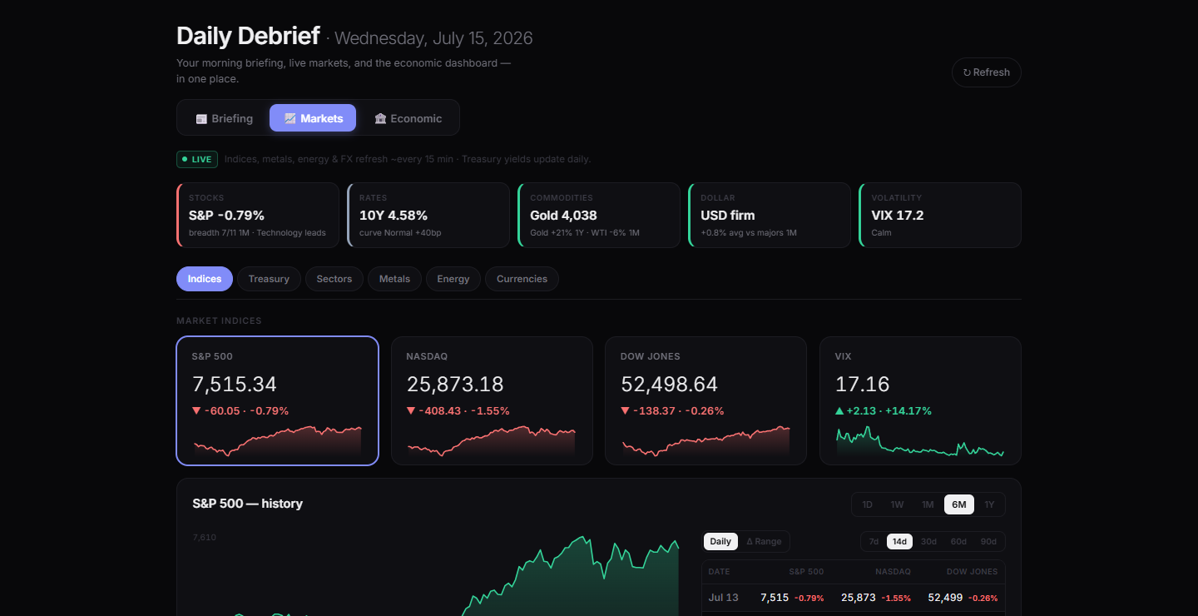Switch to the Economic tab
1198x616 pixels.
pos(408,118)
